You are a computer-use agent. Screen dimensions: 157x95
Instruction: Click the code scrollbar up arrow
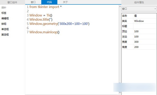pos(120,7)
